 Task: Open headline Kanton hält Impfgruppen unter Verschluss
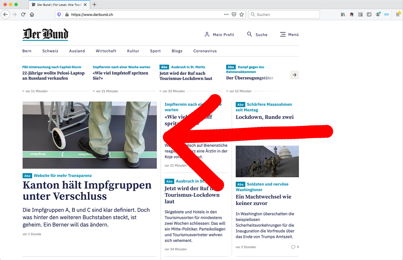[87, 191]
